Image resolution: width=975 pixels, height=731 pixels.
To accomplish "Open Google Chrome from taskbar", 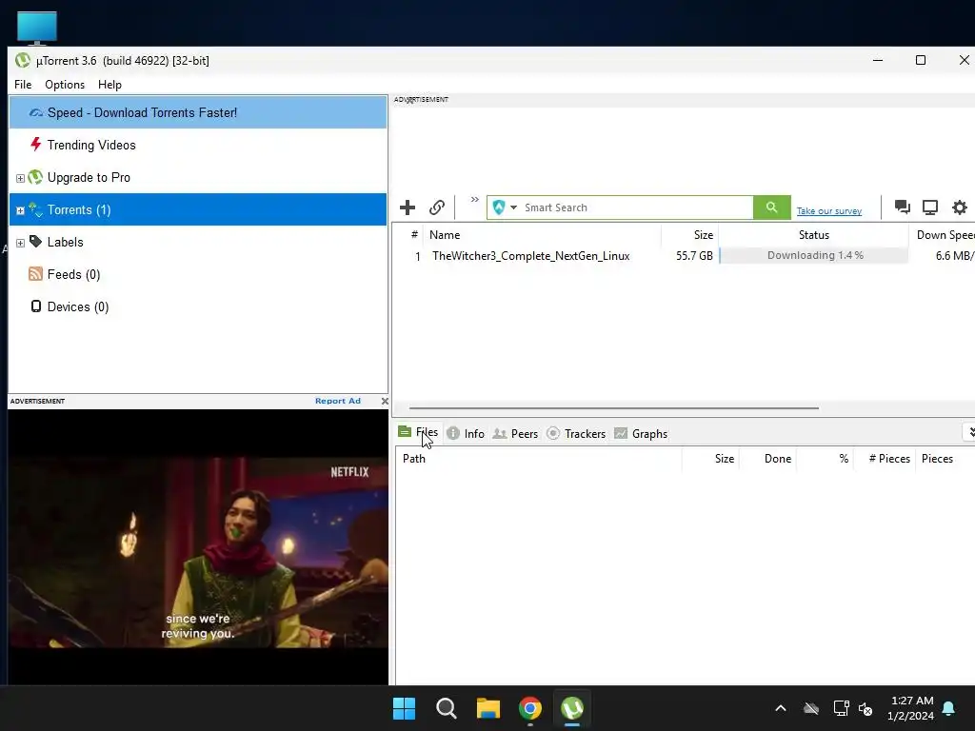I will tap(529, 708).
